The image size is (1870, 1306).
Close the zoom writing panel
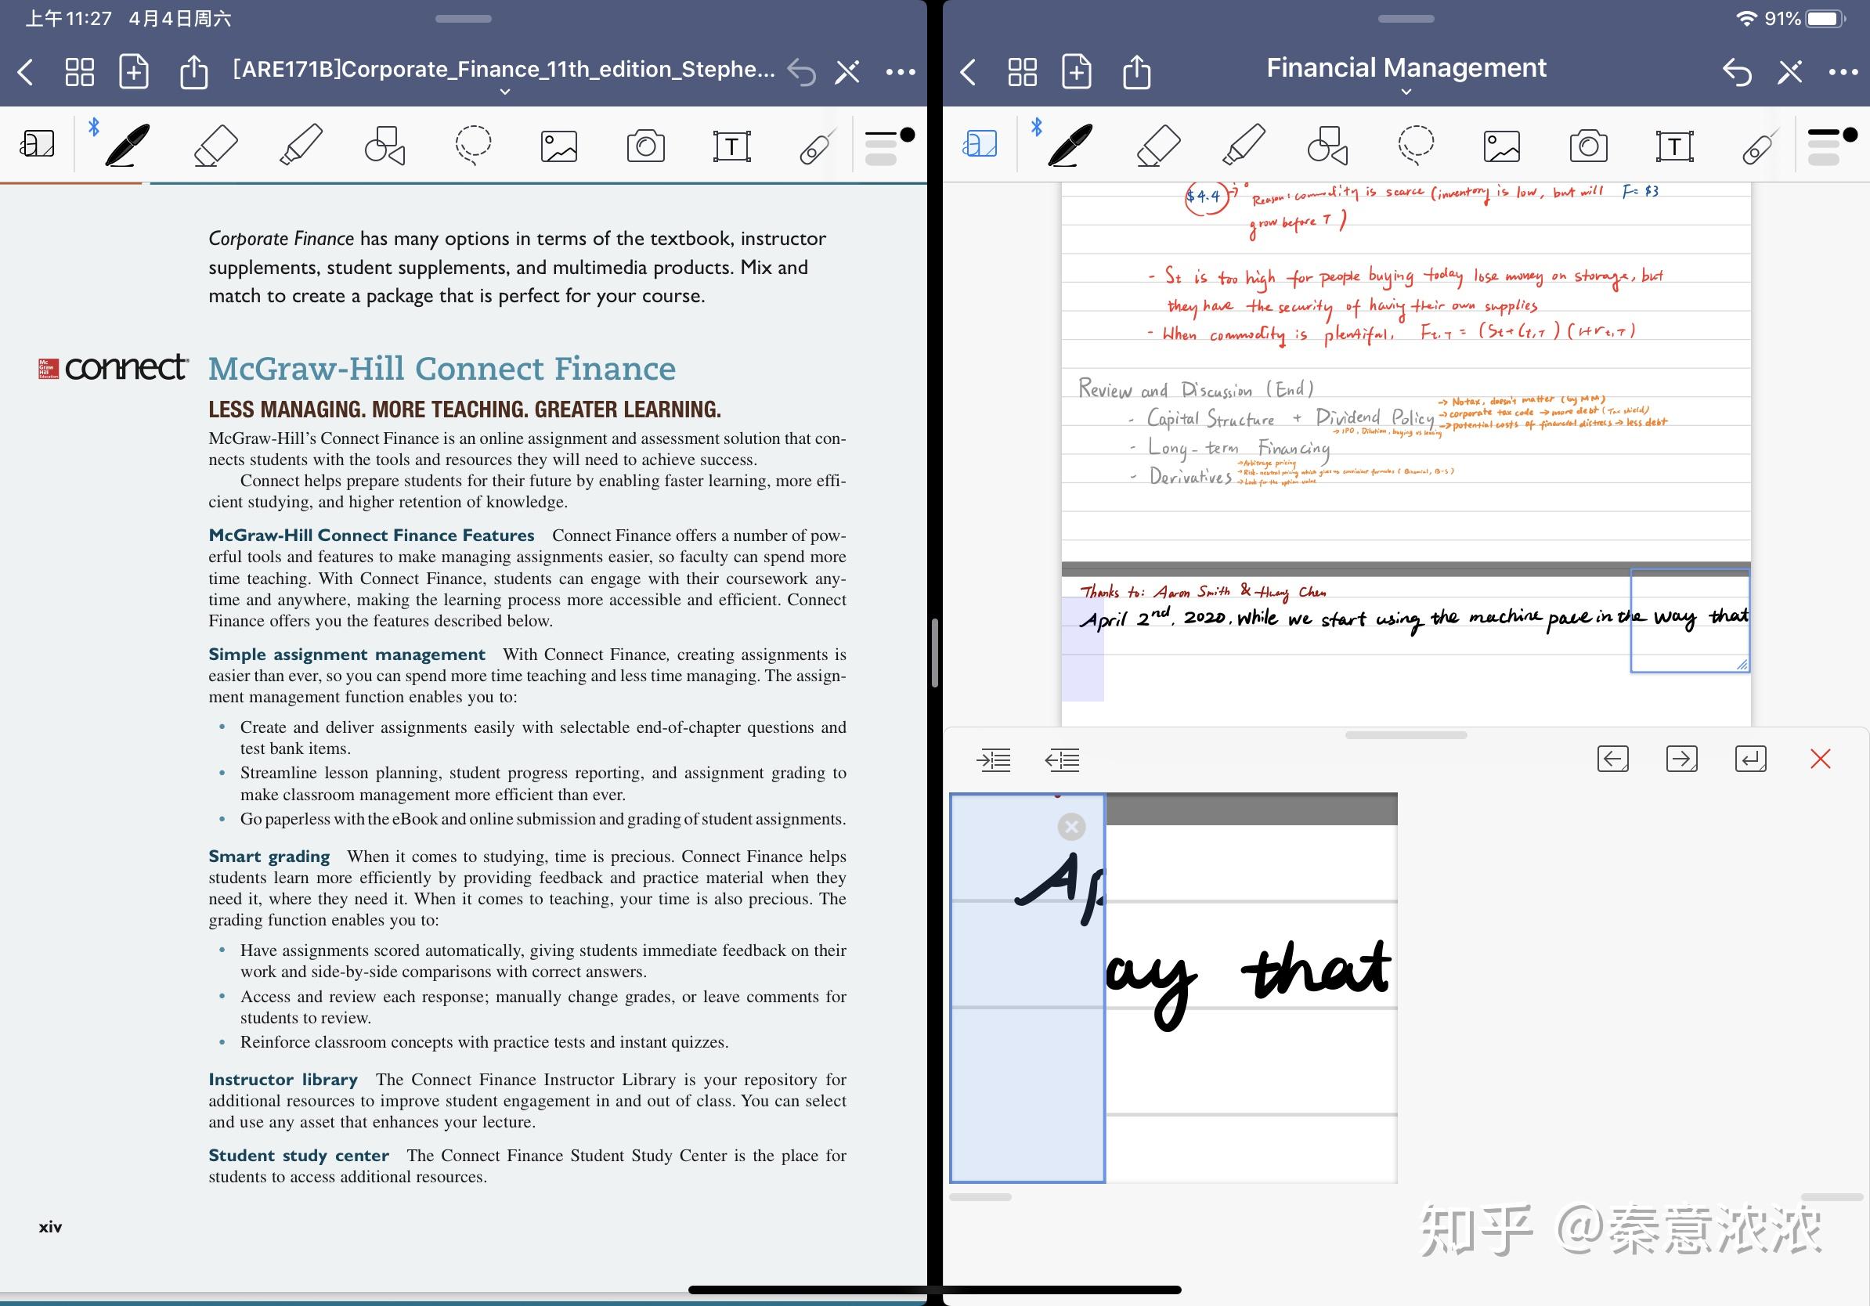click(x=1820, y=759)
